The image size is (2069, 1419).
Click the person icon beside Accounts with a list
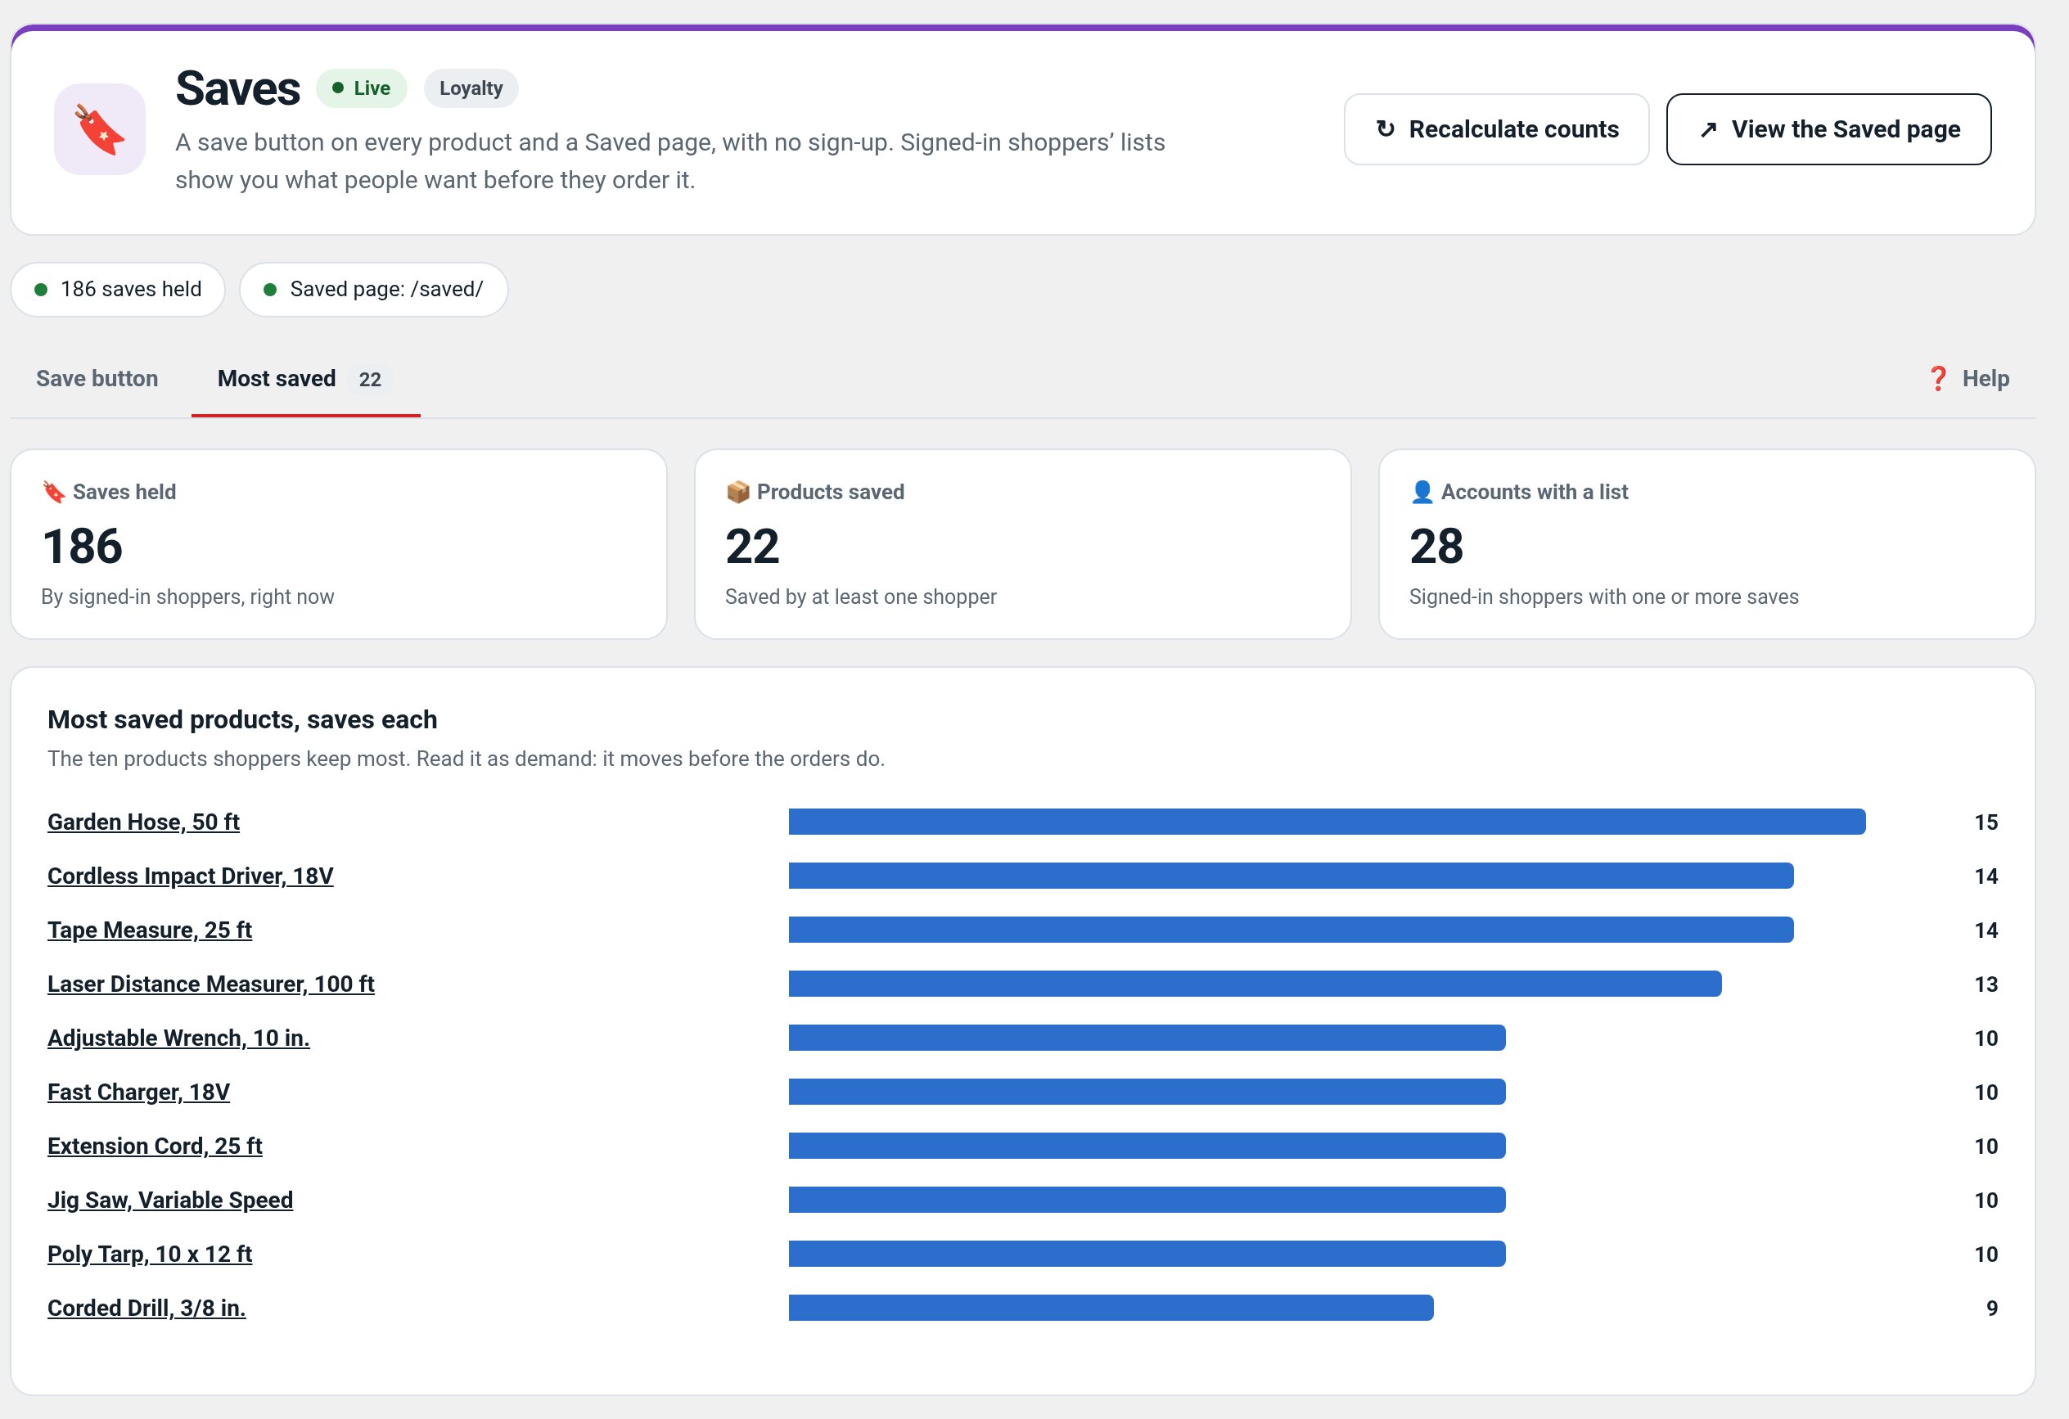[1422, 491]
